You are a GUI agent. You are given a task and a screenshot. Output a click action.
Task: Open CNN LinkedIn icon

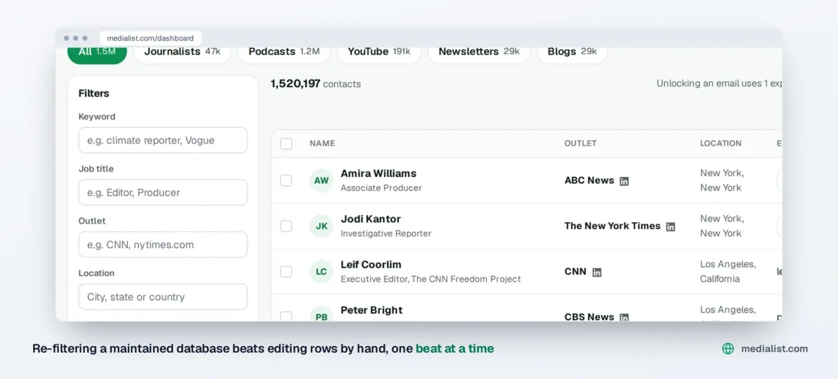596,272
